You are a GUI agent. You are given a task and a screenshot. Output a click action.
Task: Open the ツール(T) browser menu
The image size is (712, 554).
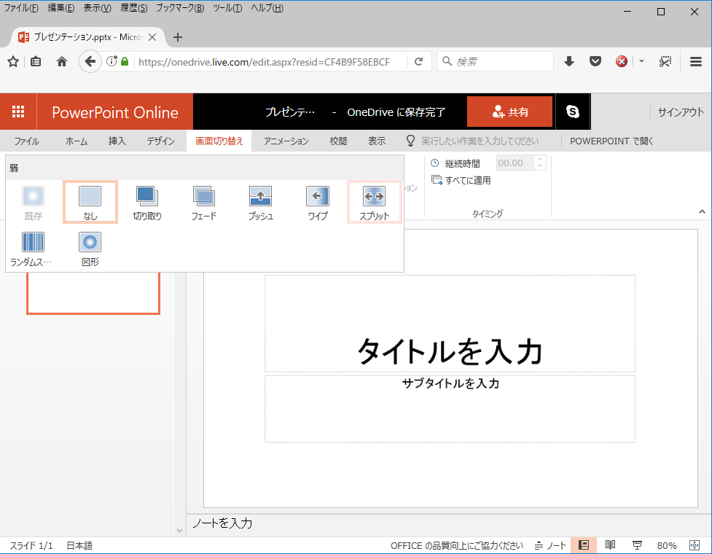click(x=227, y=8)
